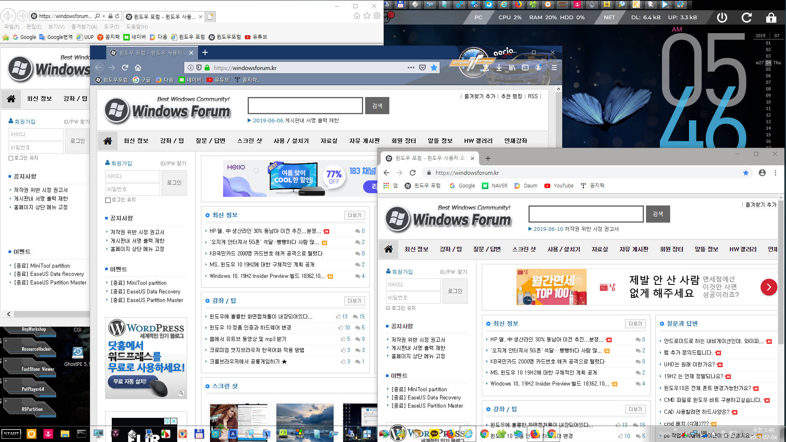Click 검색 button in the Chrome page
The width and height of the screenshot is (786, 442).
pos(658,214)
